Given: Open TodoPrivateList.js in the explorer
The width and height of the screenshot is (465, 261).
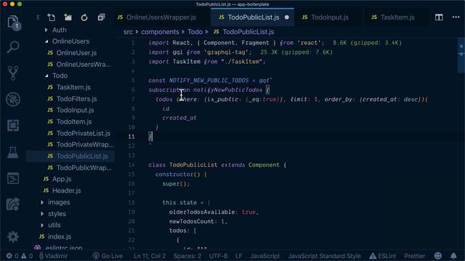Looking at the screenshot, I should coord(83,133).
